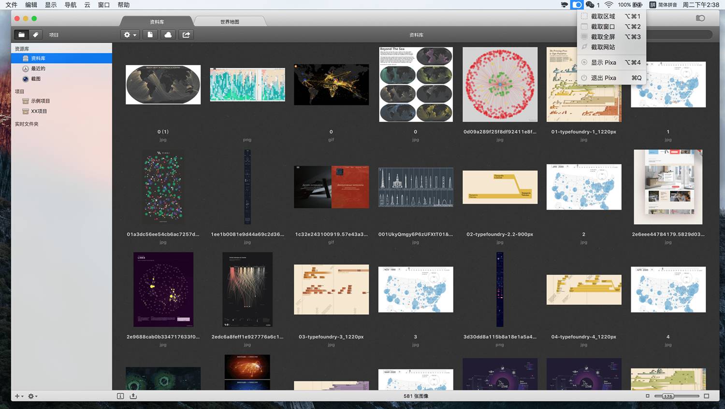Open the 编辑 menu
The width and height of the screenshot is (725, 409).
[31, 5]
